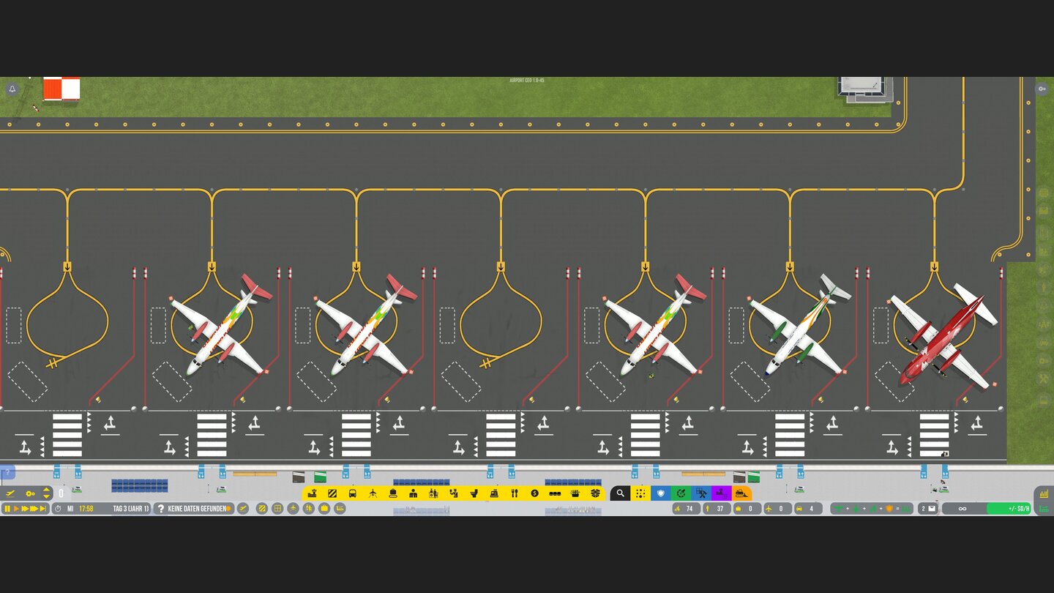Image resolution: width=1054 pixels, height=593 pixels.
Task: Open the bulldozer demolition tool
Action: (740, 494)
